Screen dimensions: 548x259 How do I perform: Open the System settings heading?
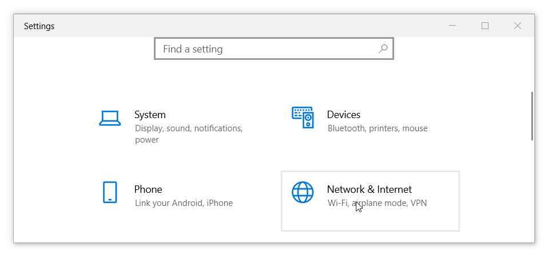click(x=150, y=115)
